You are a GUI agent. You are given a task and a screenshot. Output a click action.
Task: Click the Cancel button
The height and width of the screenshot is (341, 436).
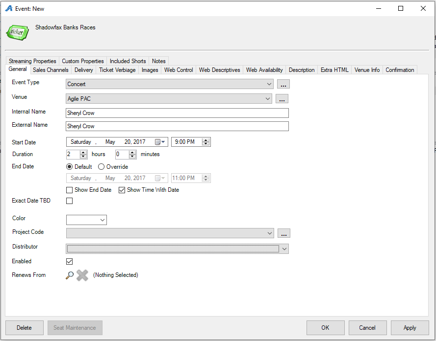[x=367, y=328]
